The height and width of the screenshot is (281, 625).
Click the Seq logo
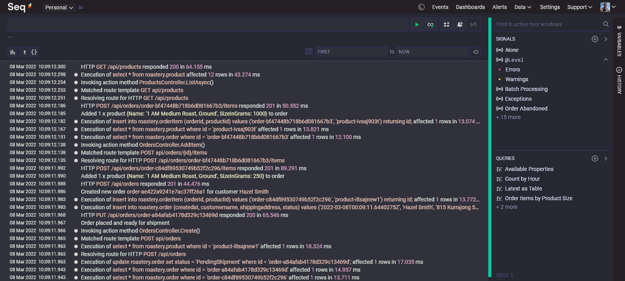pyautogui.click(x=20, y=7)
